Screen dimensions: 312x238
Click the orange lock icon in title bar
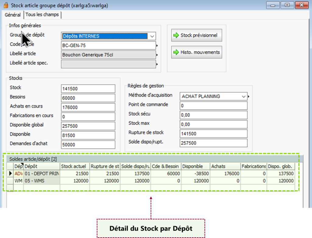(6, 5)
